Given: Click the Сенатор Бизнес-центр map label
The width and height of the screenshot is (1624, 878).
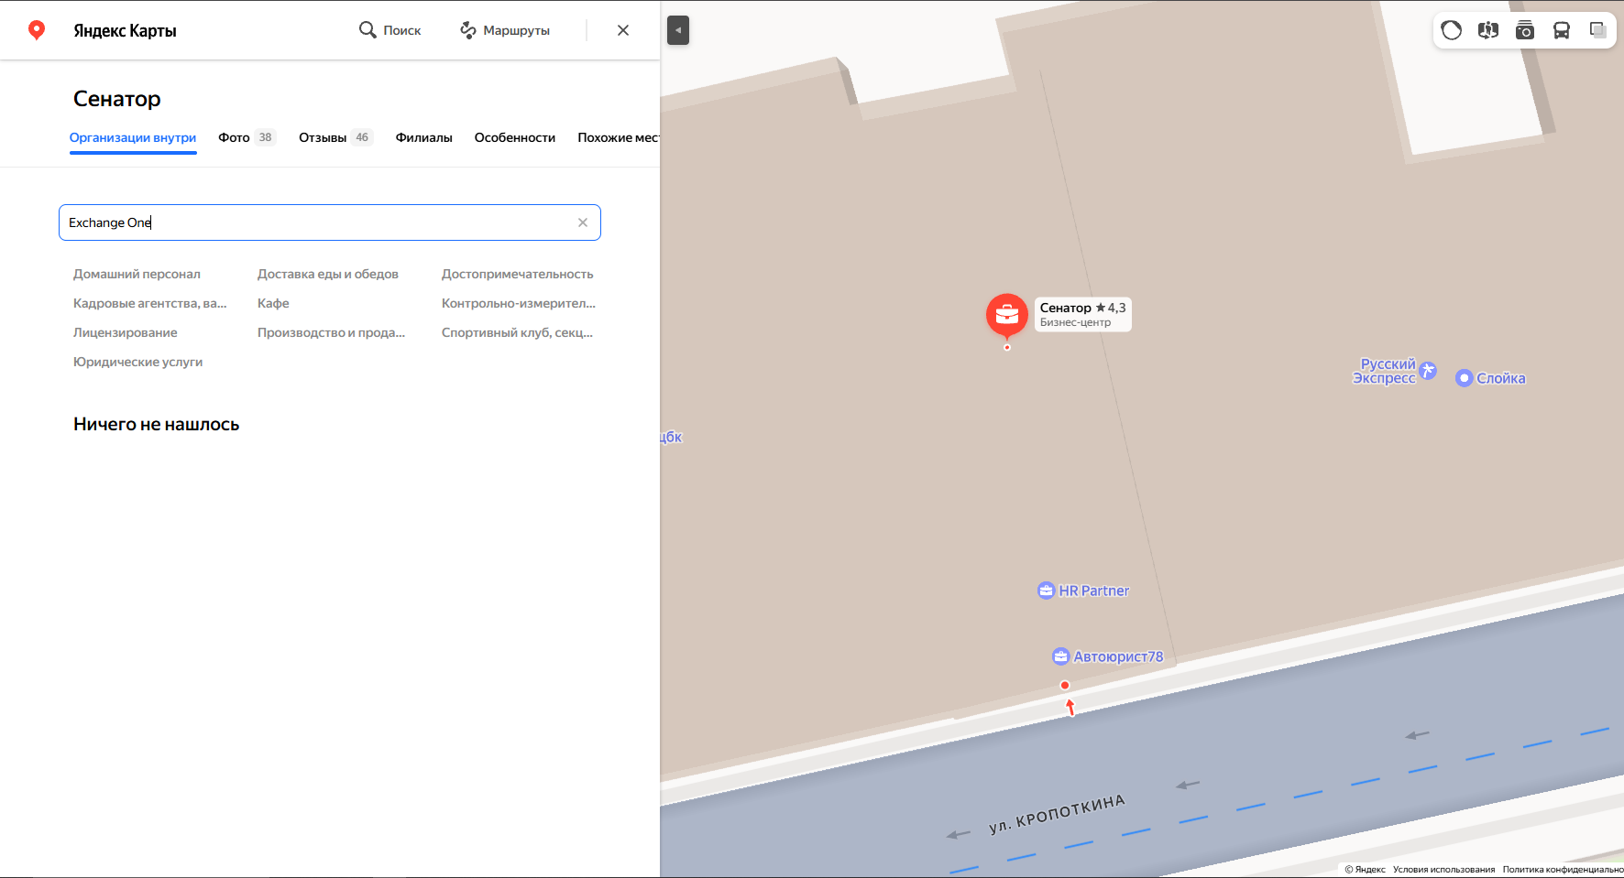Looking at the screenshot, I should [1083, 314].
